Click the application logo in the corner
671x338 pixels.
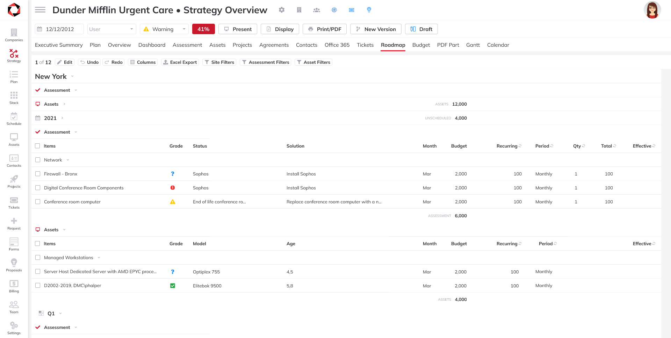pyautogui.click(x=14, y=10)
